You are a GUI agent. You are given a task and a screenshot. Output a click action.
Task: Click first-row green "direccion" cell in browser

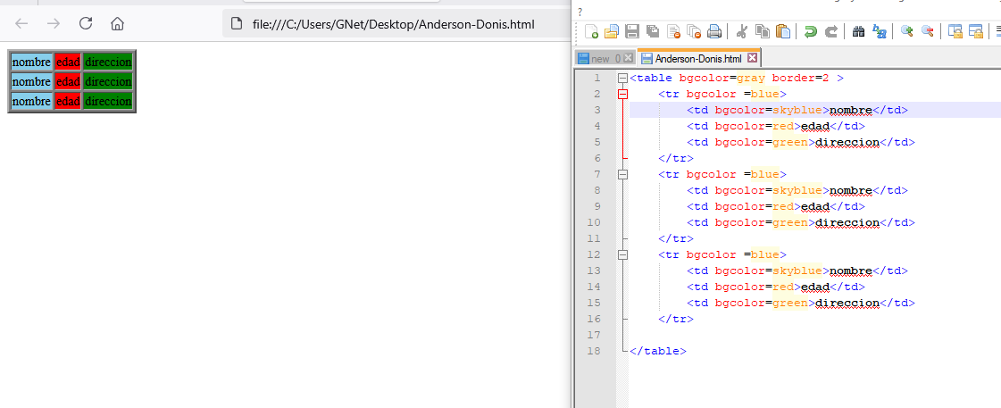[x=109, y=62]
